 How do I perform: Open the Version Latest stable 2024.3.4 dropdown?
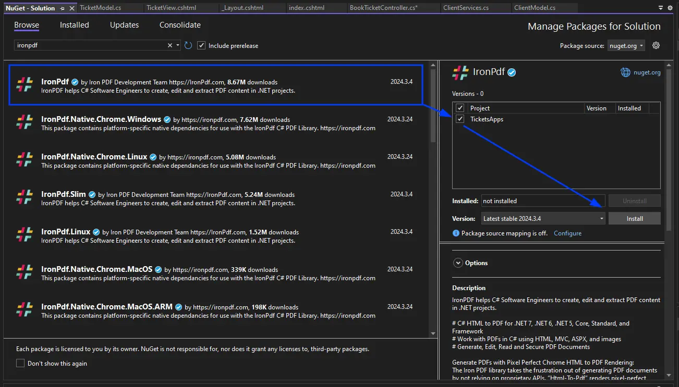tap(542, 219)
